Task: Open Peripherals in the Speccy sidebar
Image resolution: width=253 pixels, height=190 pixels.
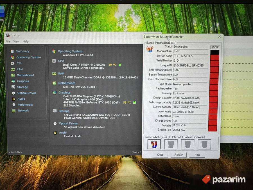Action: click(x=25, y=105)
